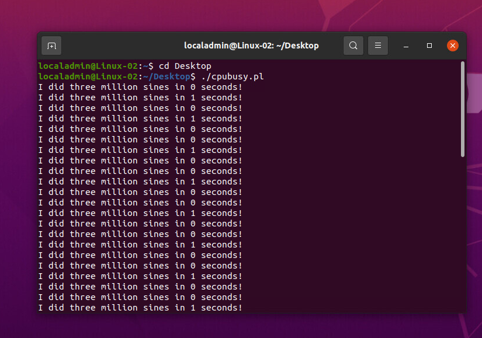Minimize the terminal window
This screenshot has width=482, height=338.
(406, 46)
